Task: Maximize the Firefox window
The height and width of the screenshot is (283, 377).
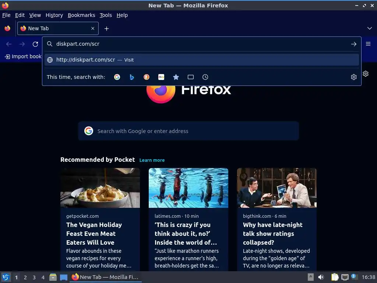Action: [364, 5]
